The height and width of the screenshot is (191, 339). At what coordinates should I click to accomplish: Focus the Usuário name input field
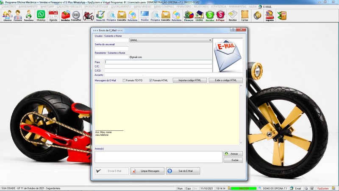[x=111, y=40]
